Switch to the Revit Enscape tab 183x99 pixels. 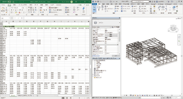click(x=153, y=4)
